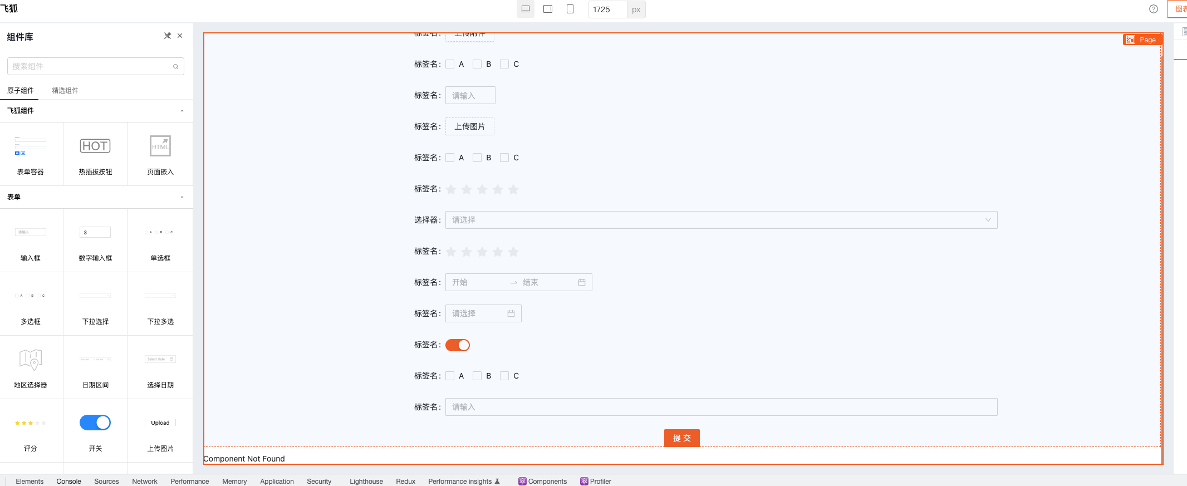Select the 输入框 component

pos(31,240)
